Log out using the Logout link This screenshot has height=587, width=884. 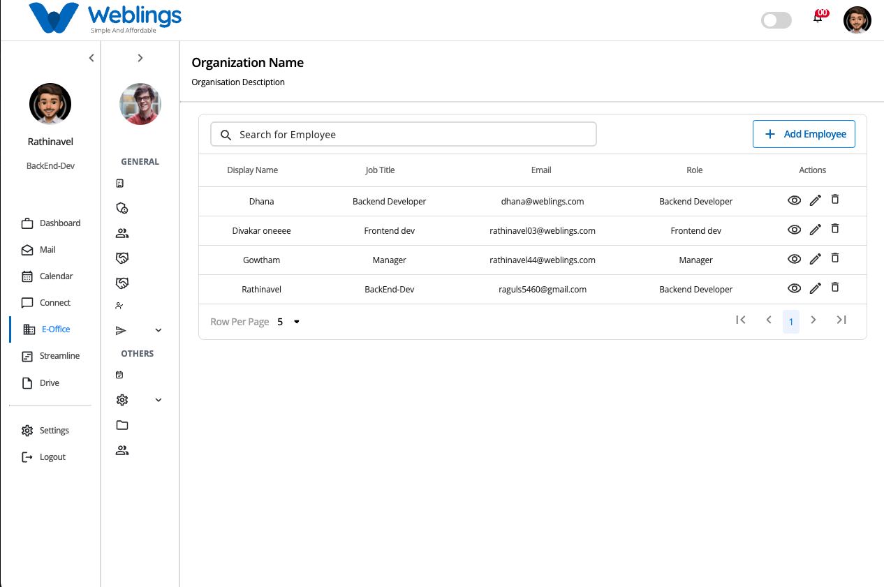43,457
